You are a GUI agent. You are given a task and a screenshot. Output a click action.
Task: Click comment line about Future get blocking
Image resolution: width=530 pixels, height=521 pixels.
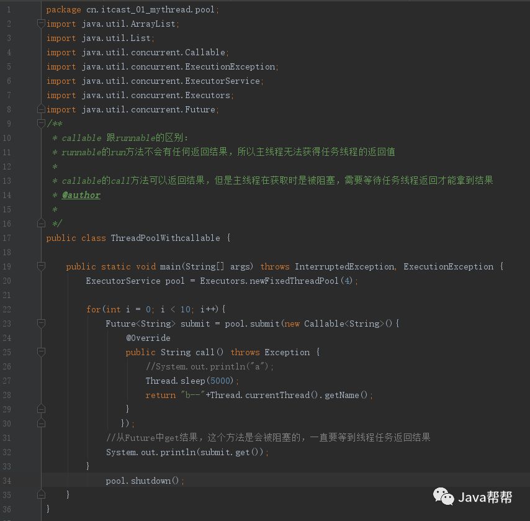(x=268, y=438)
